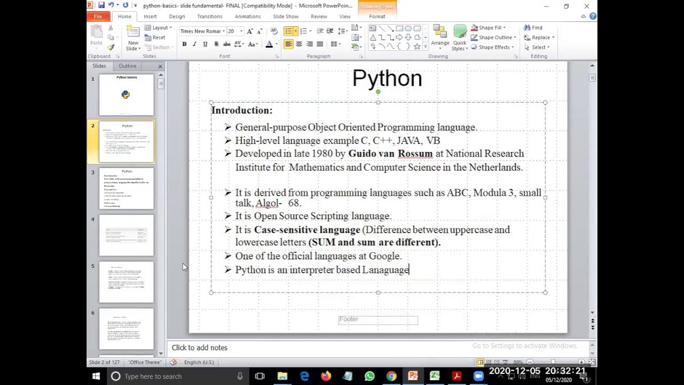Expand the shapes gallery more arrow
684x385 pixels.
(425, 47)
